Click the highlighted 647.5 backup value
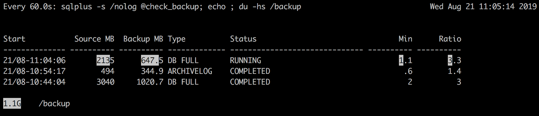The height and width of the screenshot is (116, 539). tap(152, 60)
